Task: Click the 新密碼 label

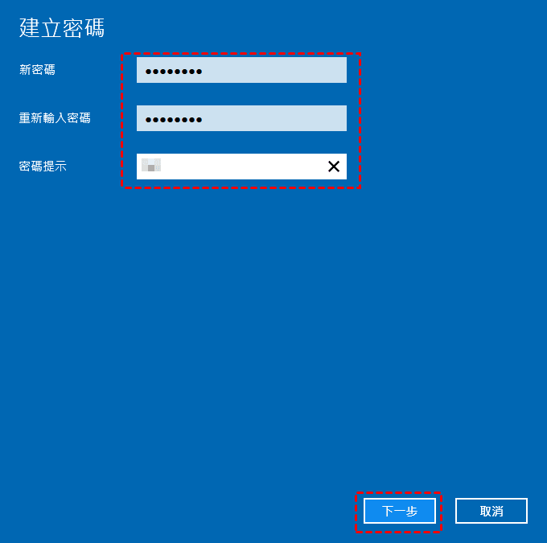Action: [x=37, y=70]
